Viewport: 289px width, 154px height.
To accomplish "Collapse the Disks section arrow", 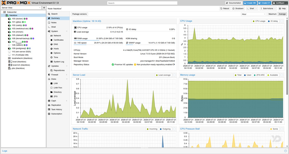I will pyautogui.click(x=67, y=79).
